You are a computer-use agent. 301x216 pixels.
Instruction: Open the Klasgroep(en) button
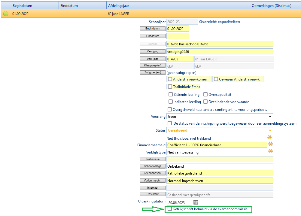click(153, 65)
